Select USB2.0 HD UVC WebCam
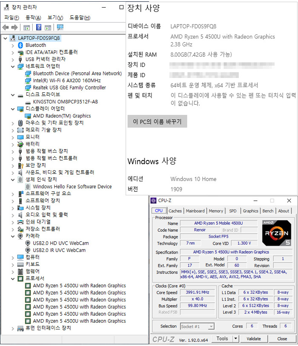This screenshot has height=346, width=298. pyautogui.click(x=61, y=243)
